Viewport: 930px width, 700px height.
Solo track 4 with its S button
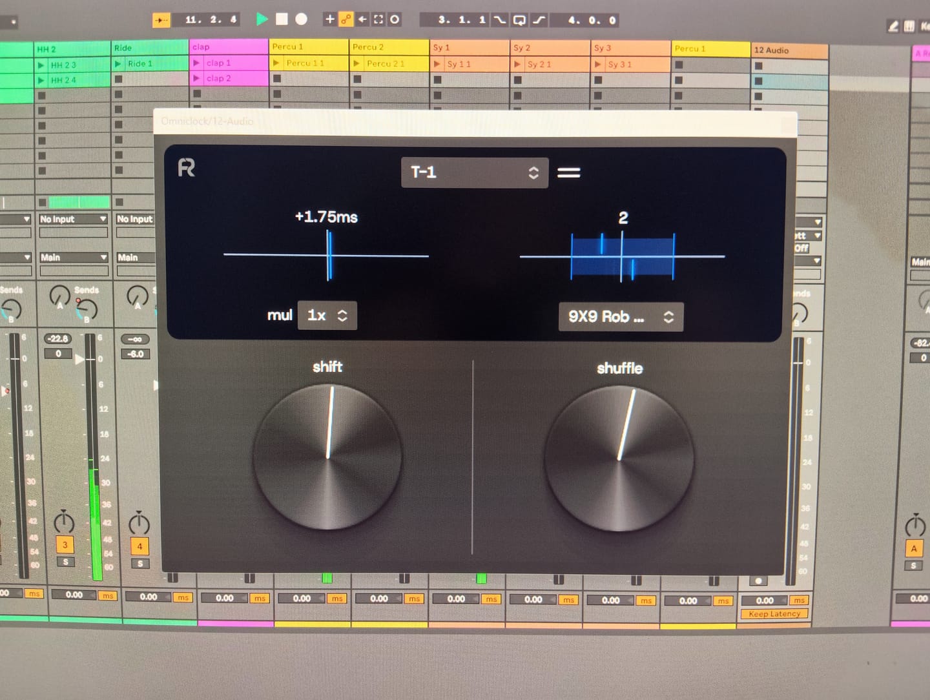pyautogui.click(x=140, y=564)
